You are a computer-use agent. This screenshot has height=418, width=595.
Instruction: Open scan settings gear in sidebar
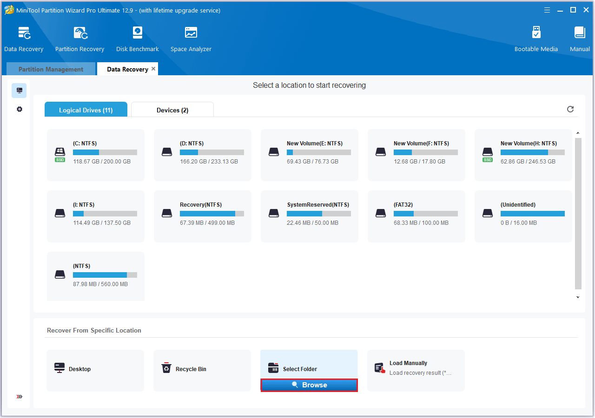pos(20,109)
